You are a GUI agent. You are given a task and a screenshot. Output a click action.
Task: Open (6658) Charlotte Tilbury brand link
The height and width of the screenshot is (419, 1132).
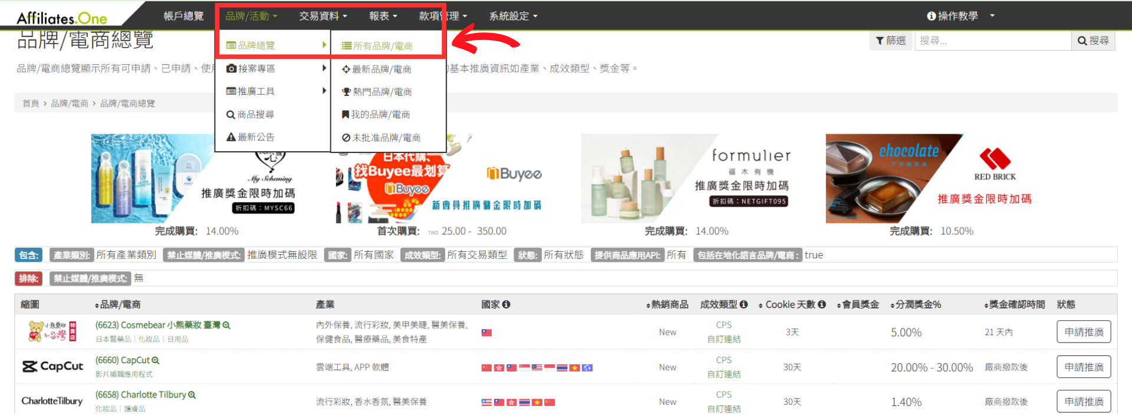tap(141, 395)
